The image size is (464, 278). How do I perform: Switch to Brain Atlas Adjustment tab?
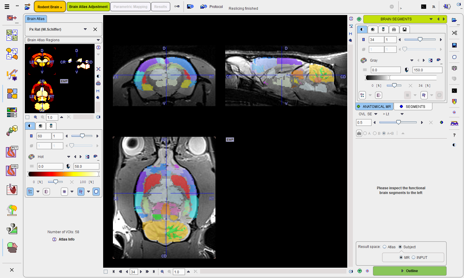coord(88,6)
